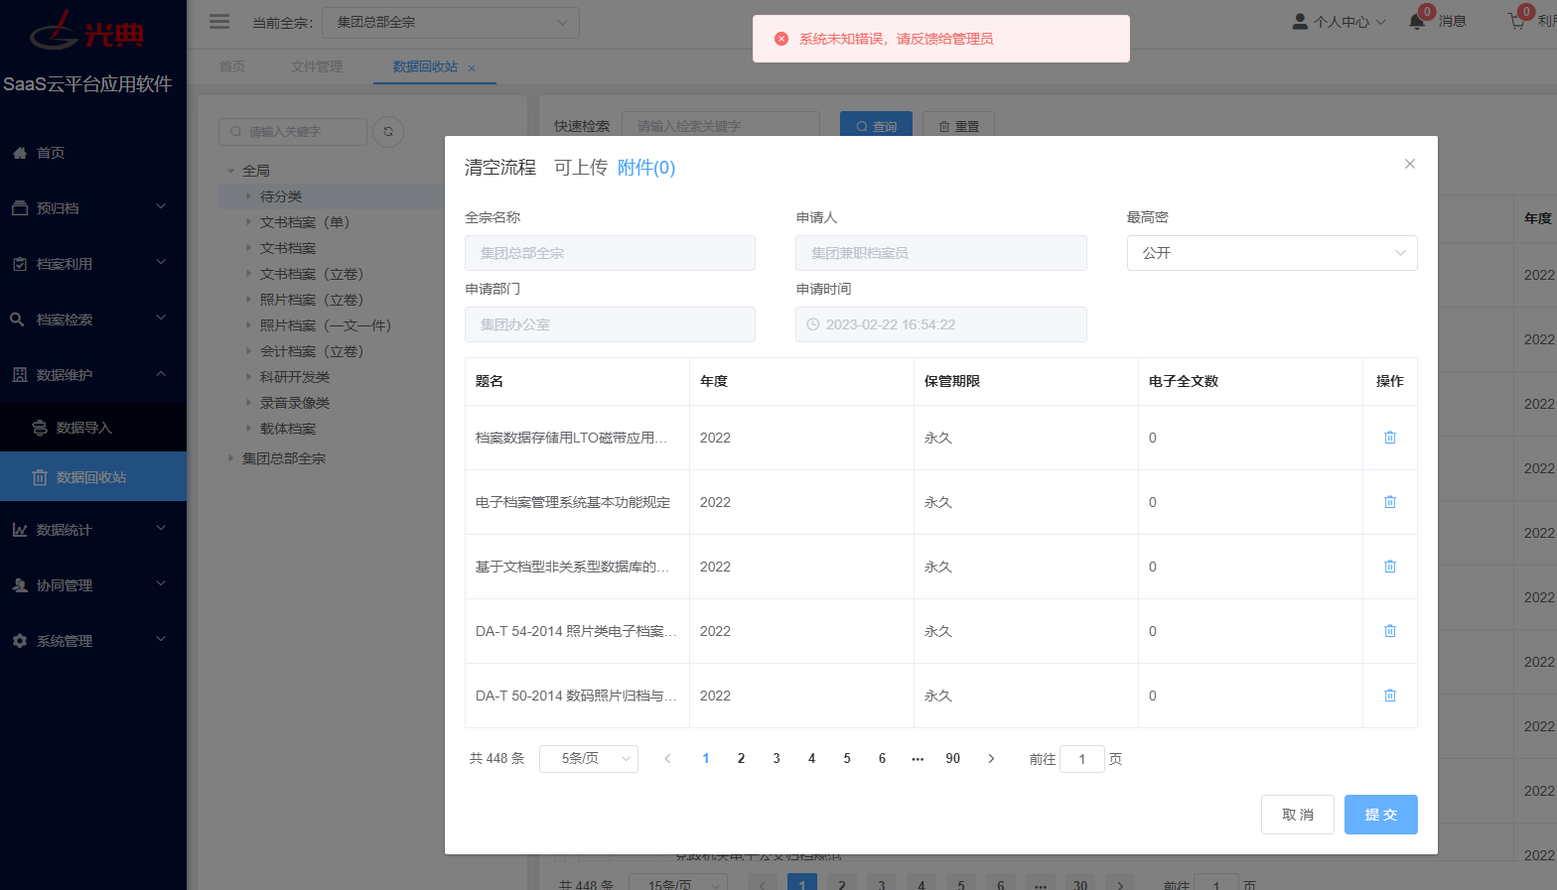Click the 快速检索 keyword input field
This screenshot has height=890, width=1557.
[721, 126]
